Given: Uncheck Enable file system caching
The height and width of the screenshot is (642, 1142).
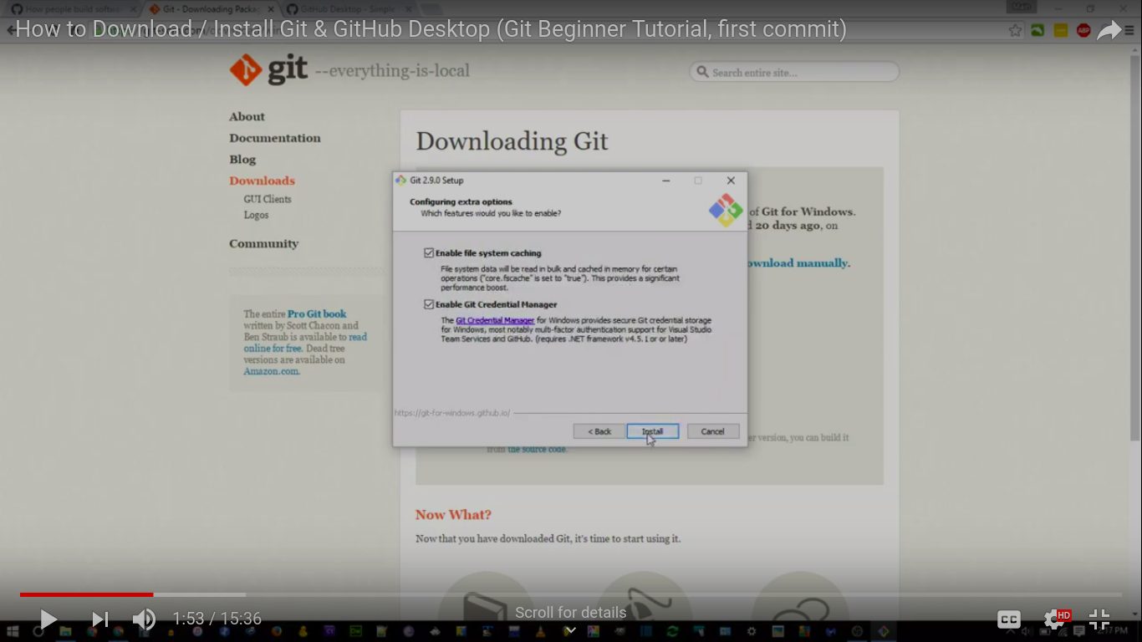Looking at the screenshot, I should click(x=429, y=252).
